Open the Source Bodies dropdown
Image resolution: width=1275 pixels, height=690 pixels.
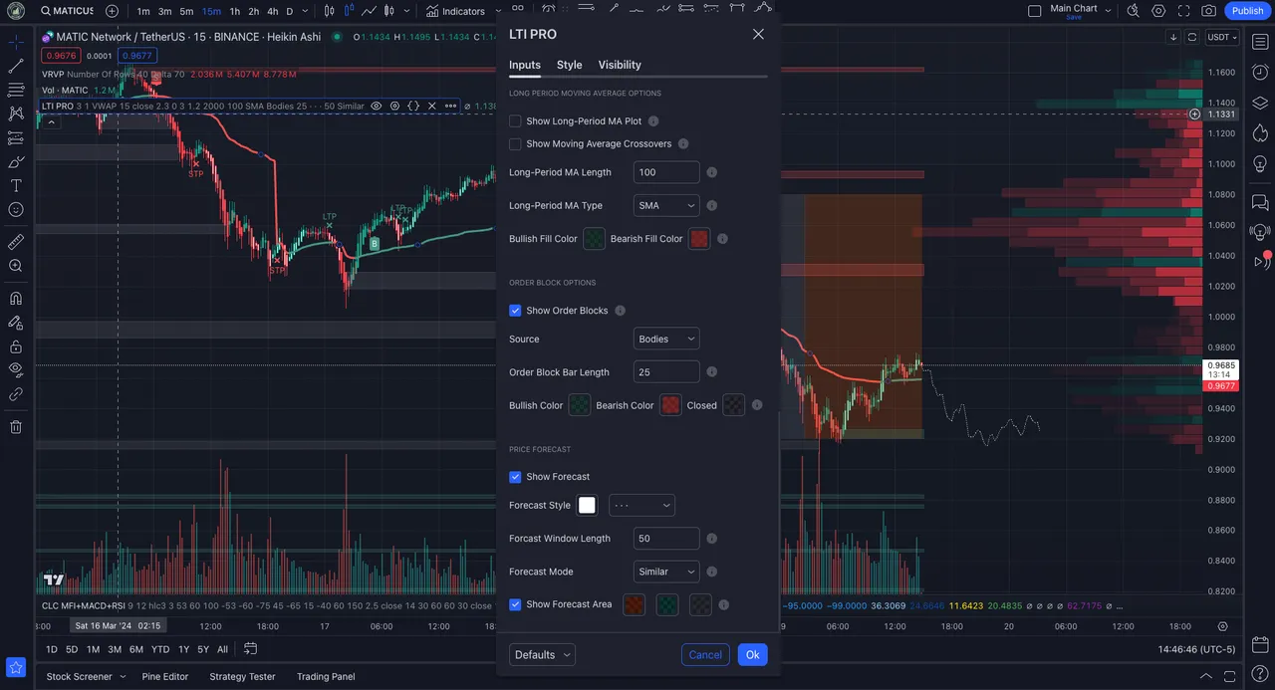(666, 339)
